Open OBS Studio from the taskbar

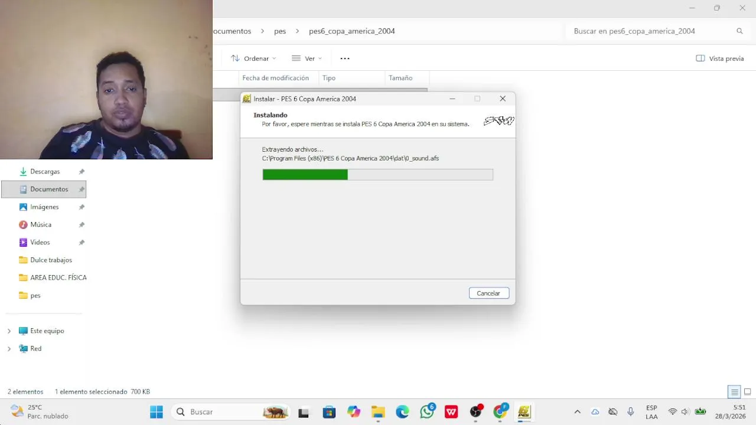[x=476, y=412]
